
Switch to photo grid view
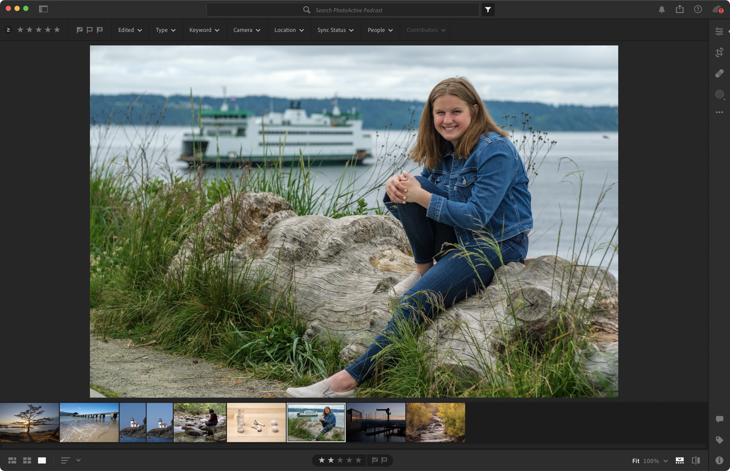pos(12,460)
